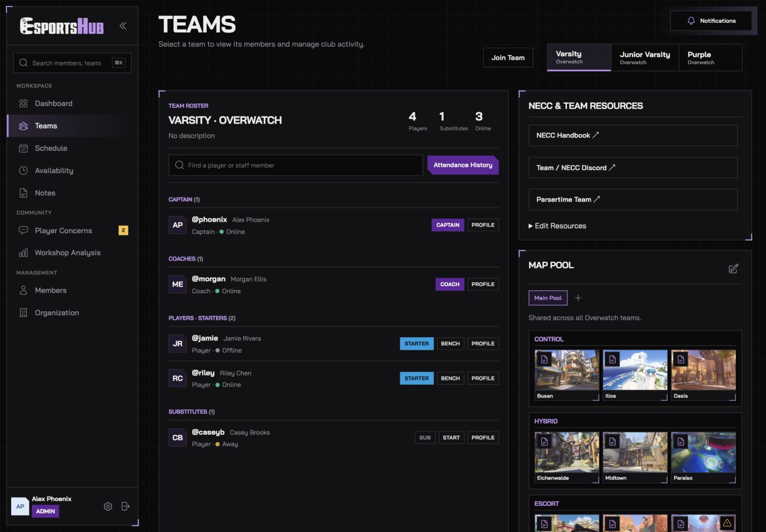
Task: Add a new map pool with the plus icon
Action: coord(578,298)
